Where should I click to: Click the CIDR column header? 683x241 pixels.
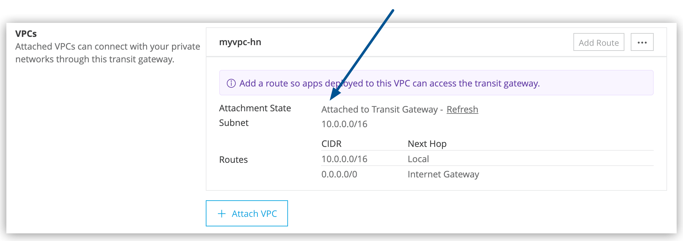tap(331, 144)
